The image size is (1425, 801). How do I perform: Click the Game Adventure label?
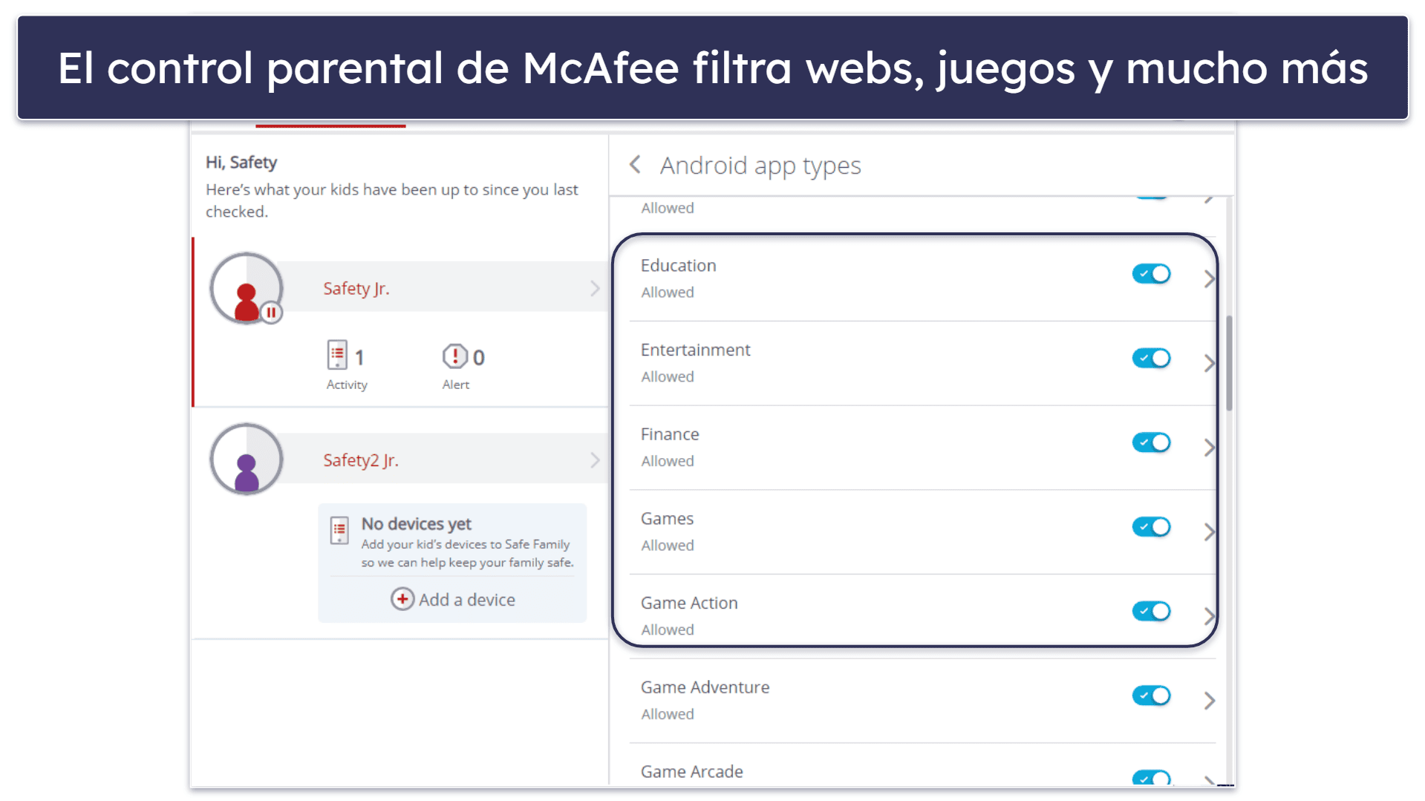(x=705, y=687)
